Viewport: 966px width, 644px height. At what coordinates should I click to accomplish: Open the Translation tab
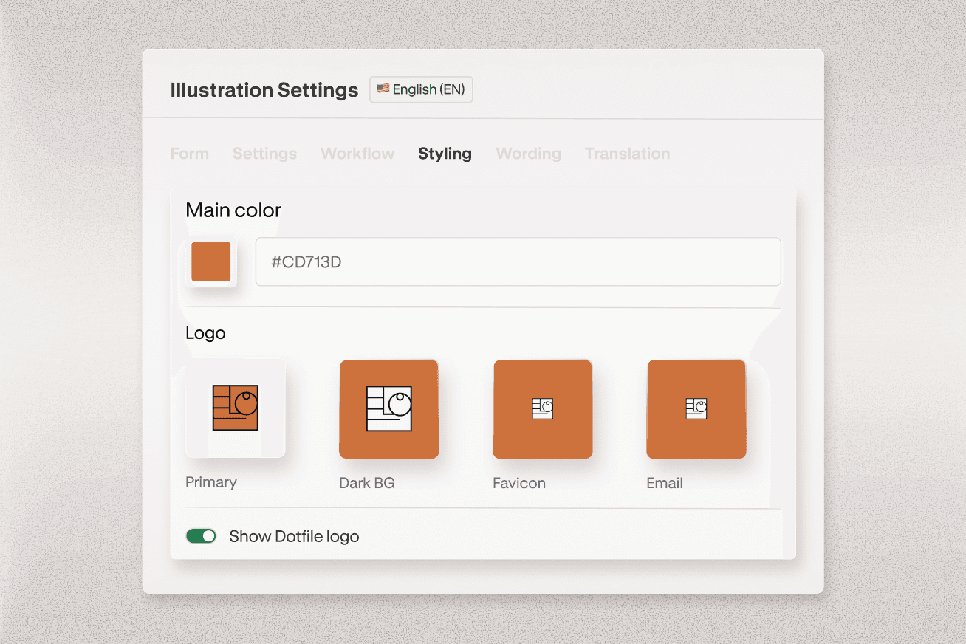click(x=627, y=154)
